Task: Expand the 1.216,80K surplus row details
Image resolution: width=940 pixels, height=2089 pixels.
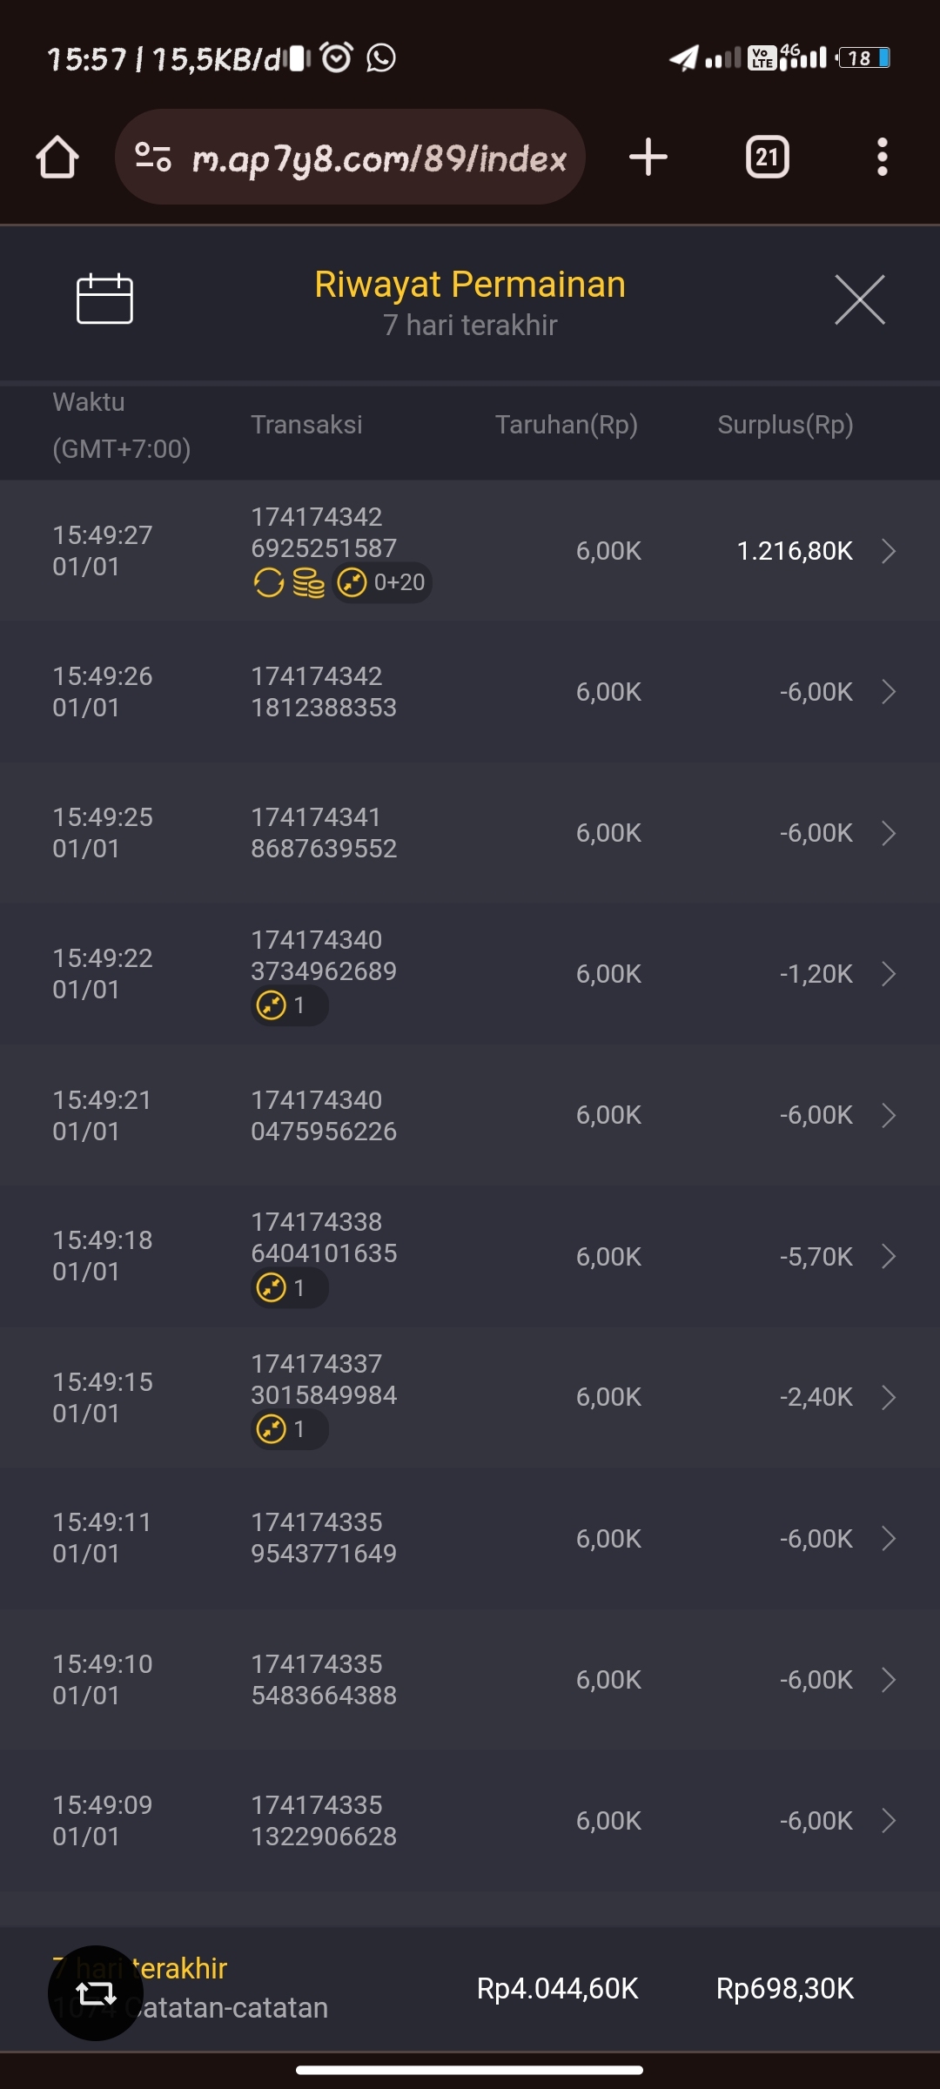Action: (888, 551)
